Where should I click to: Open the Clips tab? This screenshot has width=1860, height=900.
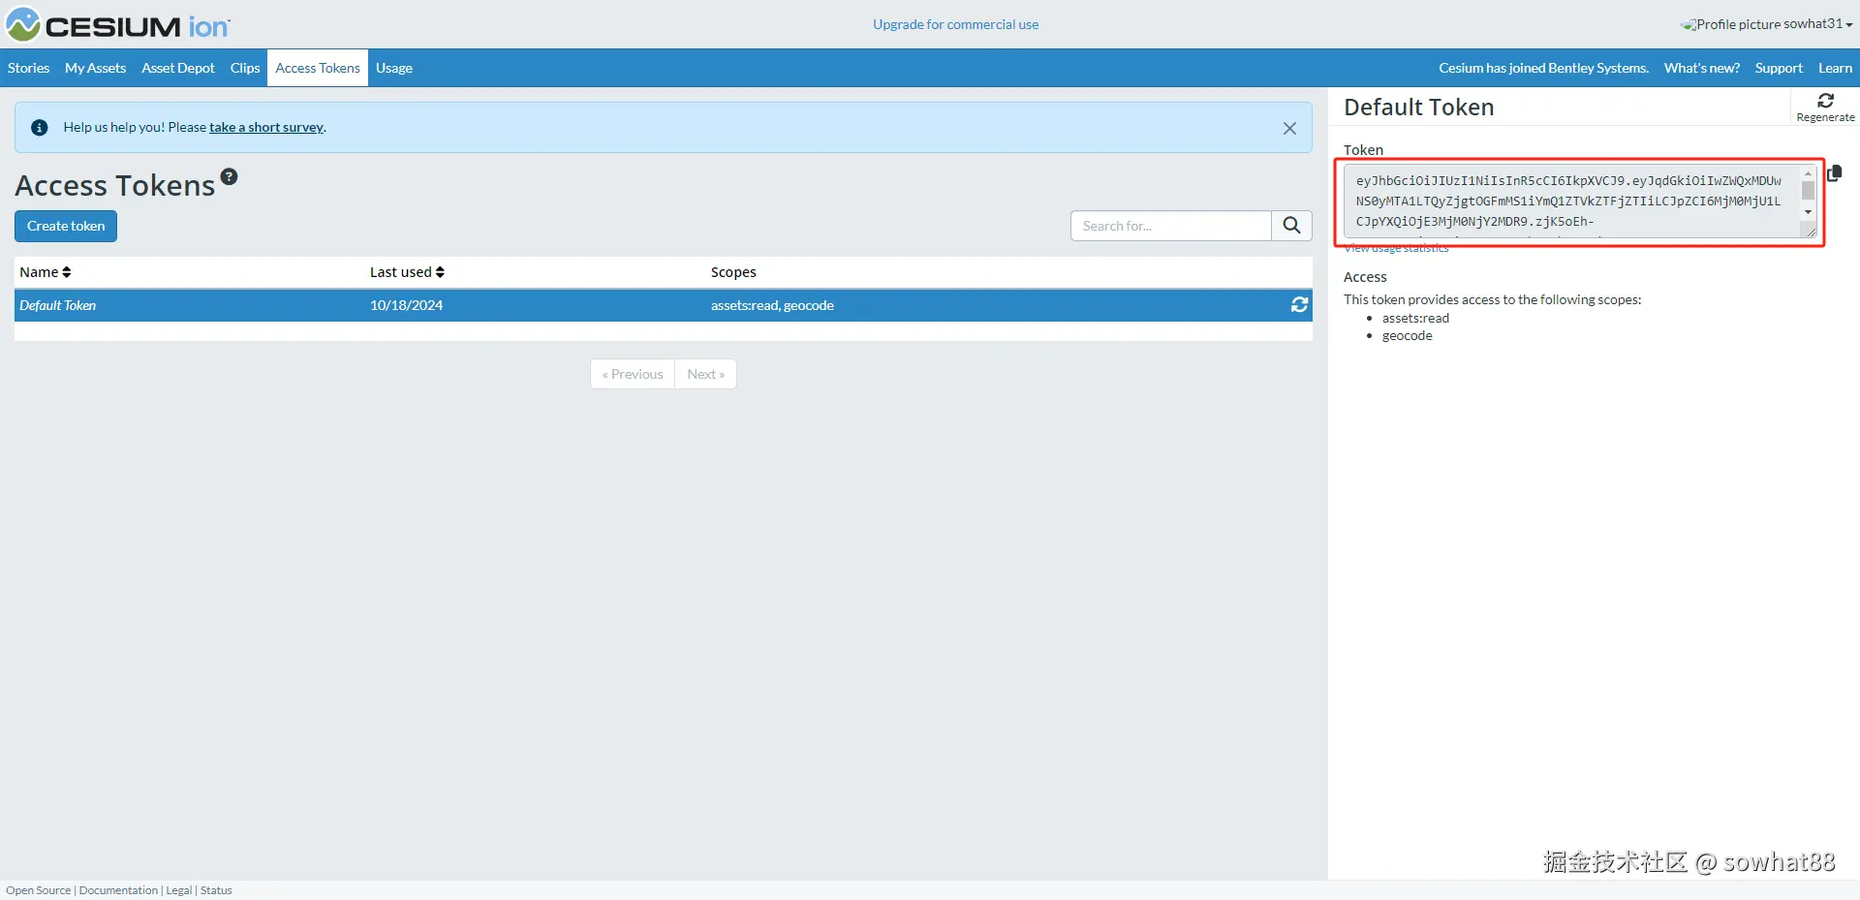[245, 68]
